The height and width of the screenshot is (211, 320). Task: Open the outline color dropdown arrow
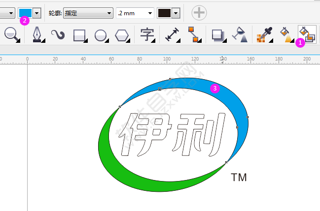(176, 13)
